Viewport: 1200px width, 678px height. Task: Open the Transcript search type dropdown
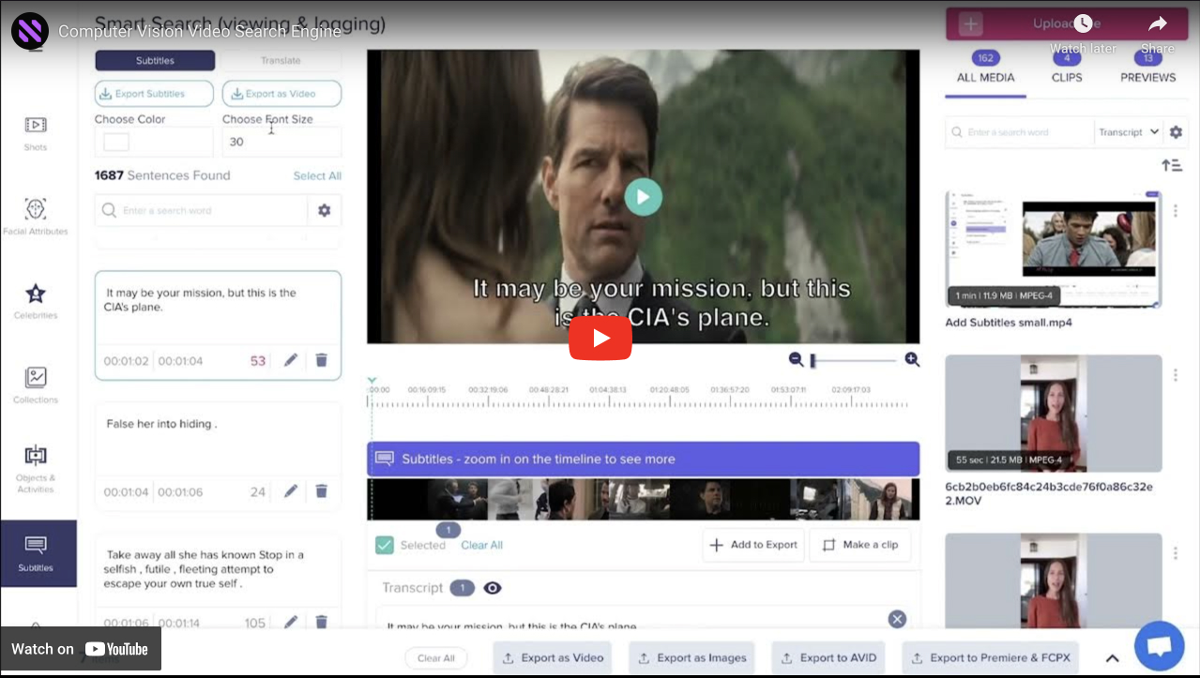(x=1129, y=132)
